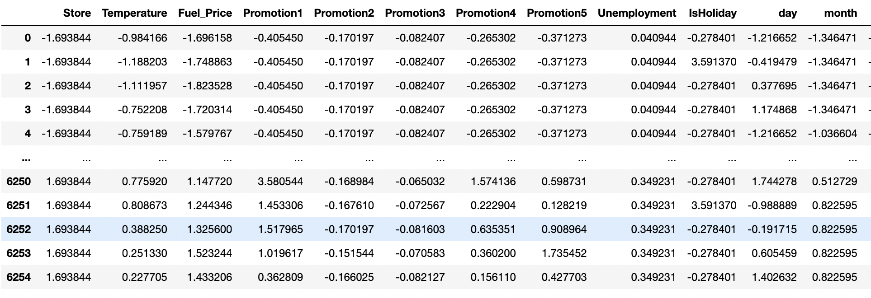Select row index 6252
This screenshot has height=298, width=871.
19,229
